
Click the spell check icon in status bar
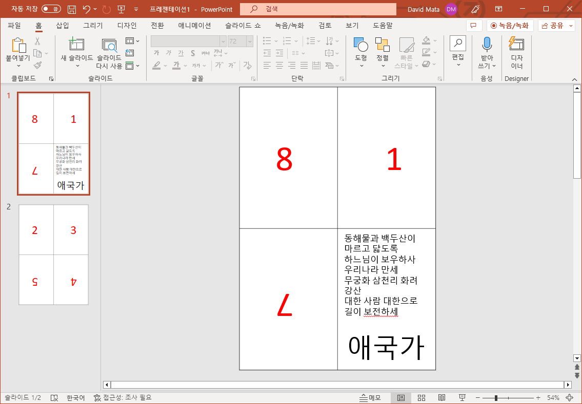coord(54,398)
